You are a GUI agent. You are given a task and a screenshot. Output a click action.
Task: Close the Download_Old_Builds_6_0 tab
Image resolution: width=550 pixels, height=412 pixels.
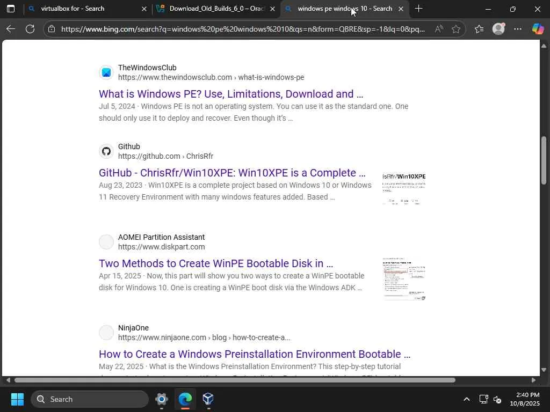click(x=272, y=9)
